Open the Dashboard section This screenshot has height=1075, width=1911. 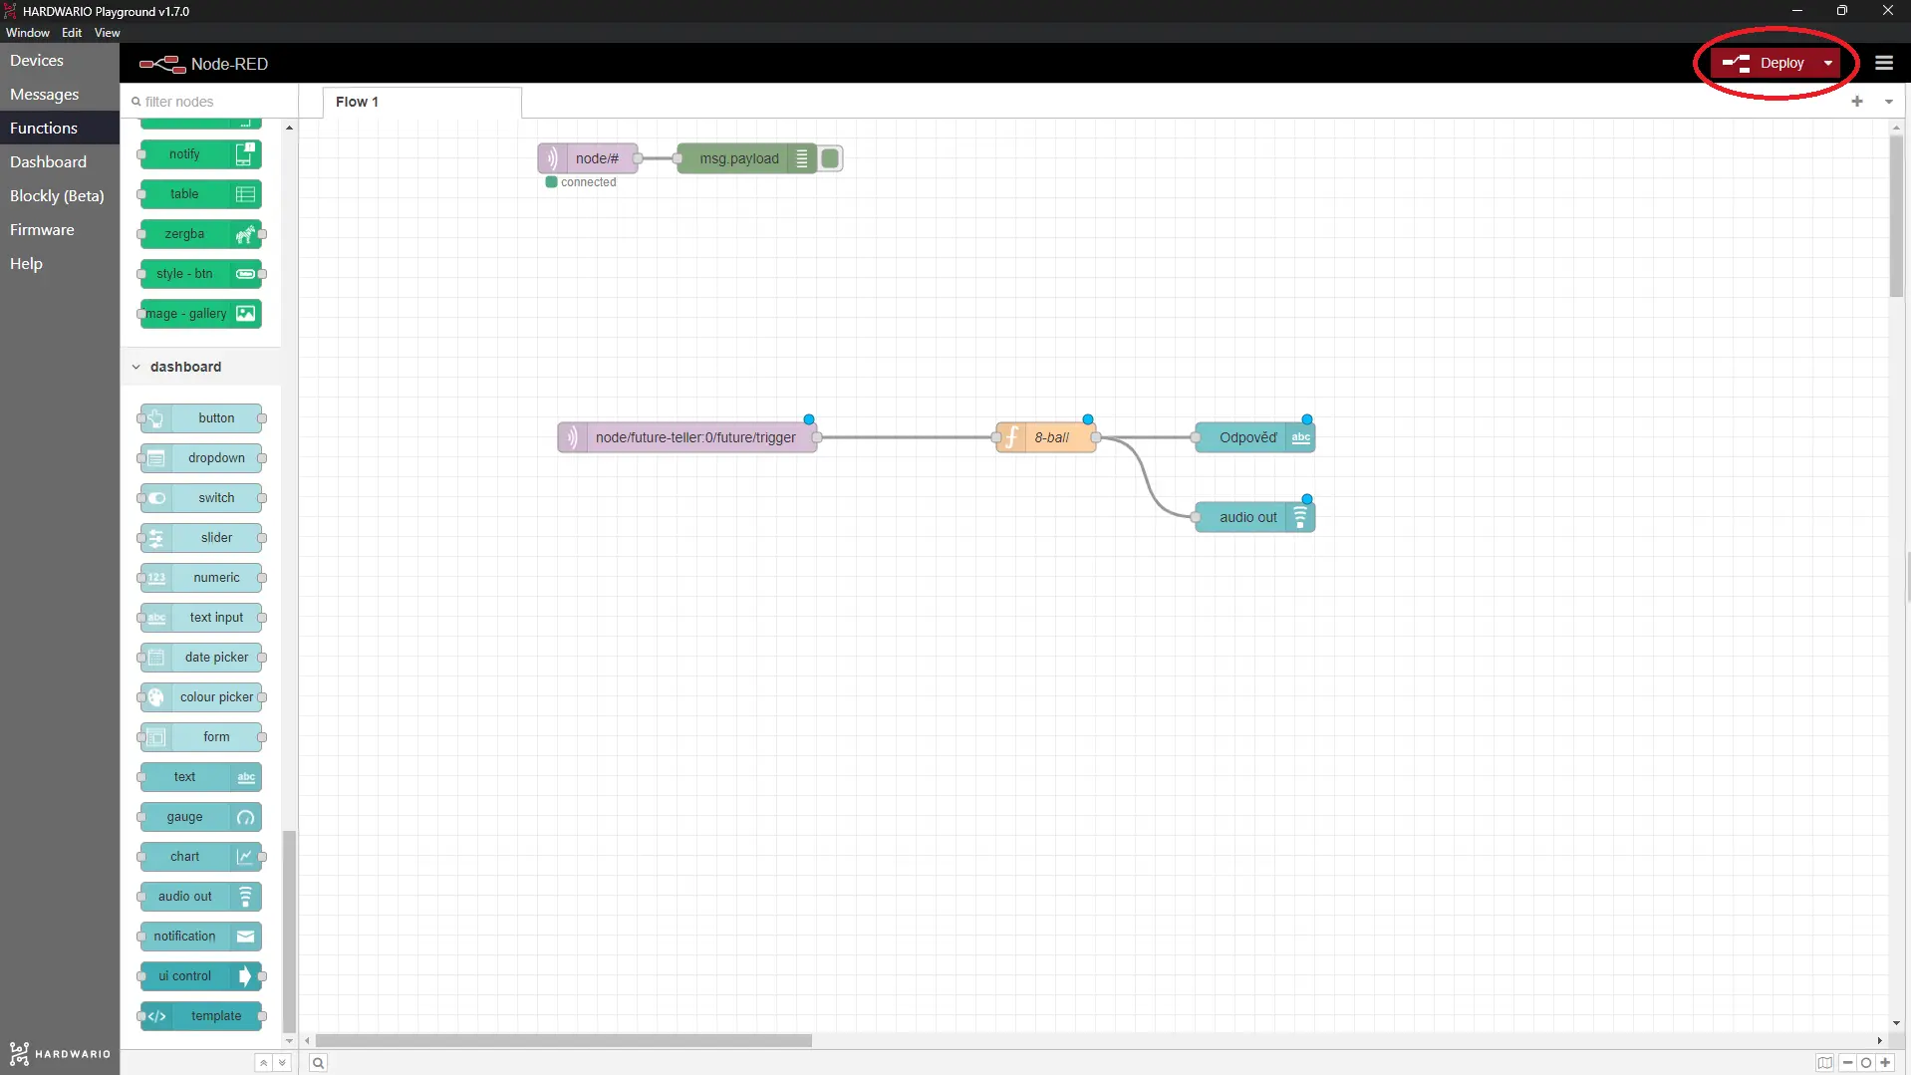point(60,162)
